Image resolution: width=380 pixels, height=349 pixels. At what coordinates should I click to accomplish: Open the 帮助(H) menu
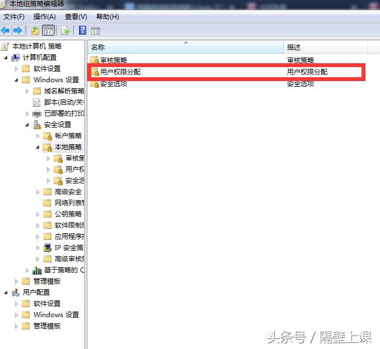(107, 17)
